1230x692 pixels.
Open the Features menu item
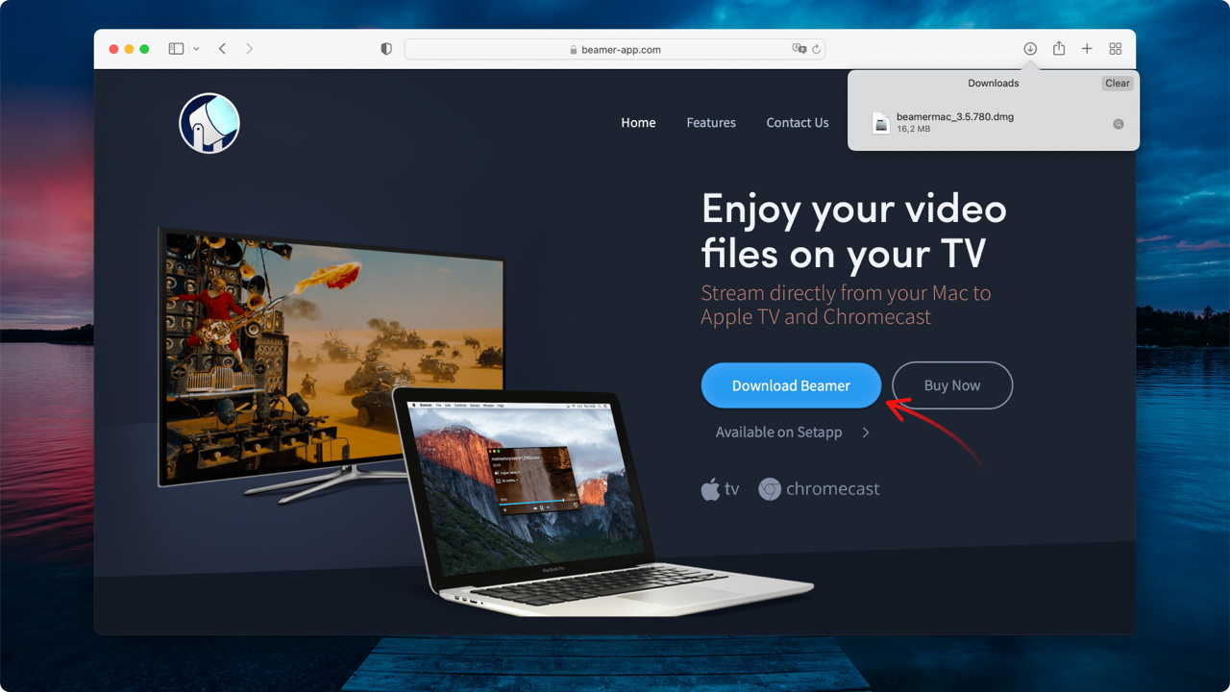(711, 123)
